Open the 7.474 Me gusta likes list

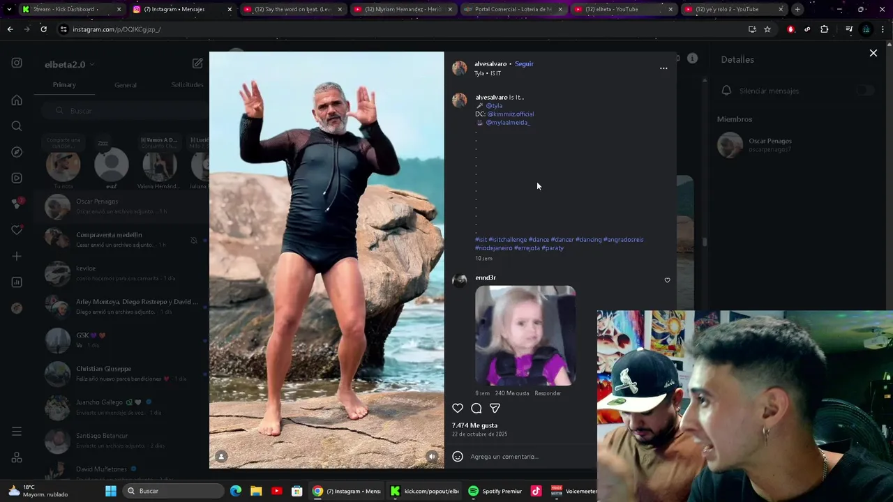click(474, 425)
